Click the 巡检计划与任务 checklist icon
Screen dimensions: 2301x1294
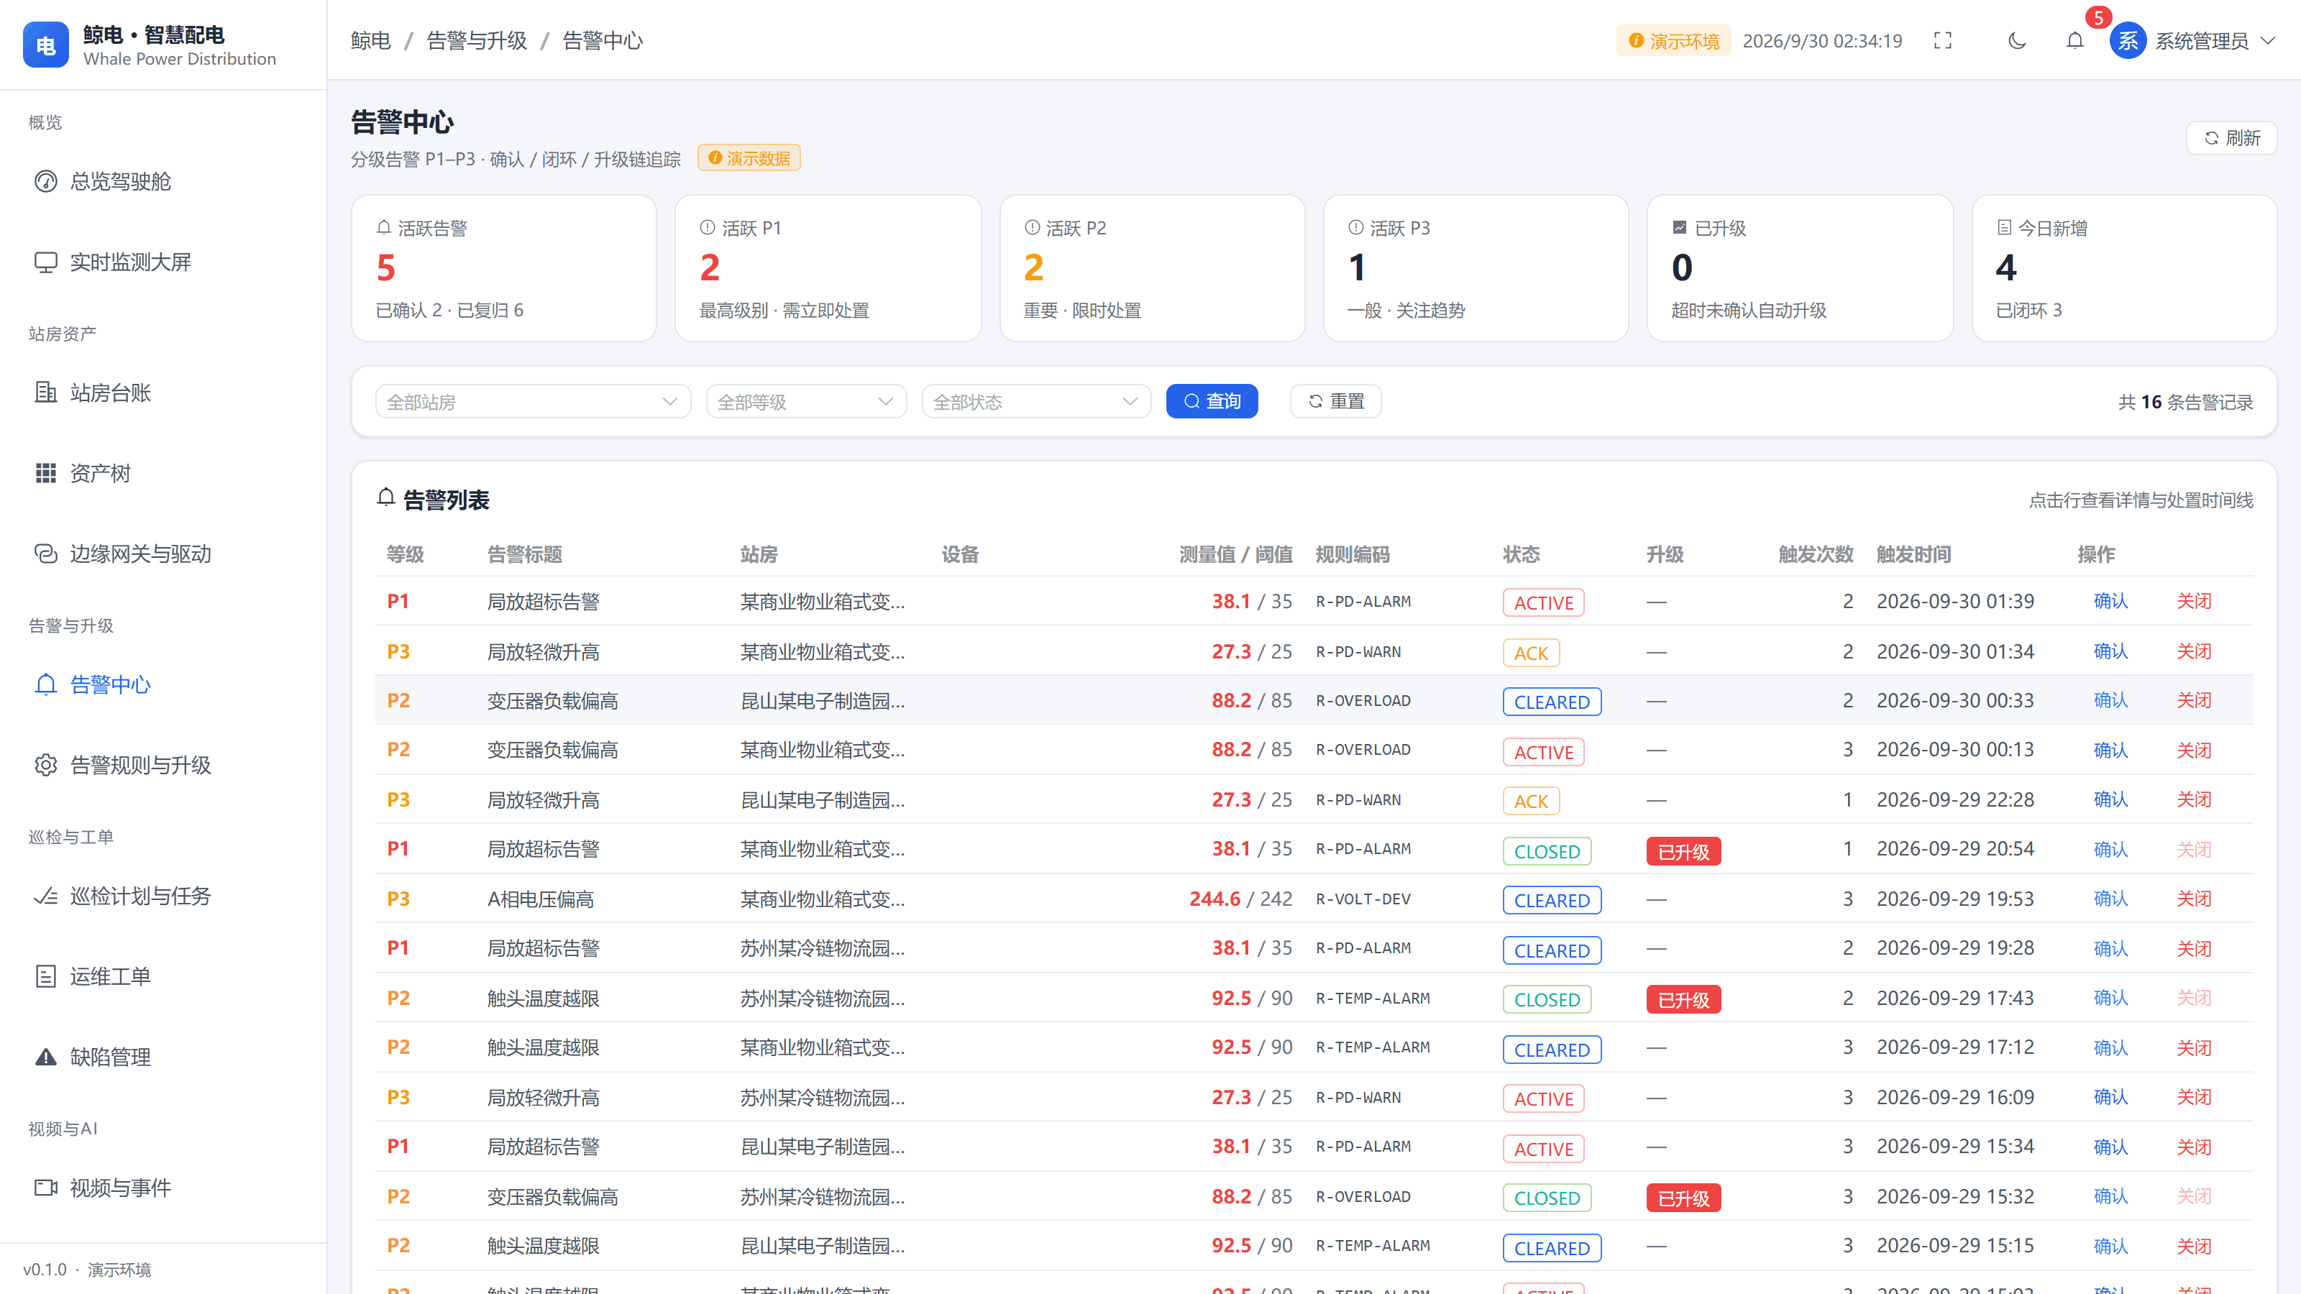point(45,896)
